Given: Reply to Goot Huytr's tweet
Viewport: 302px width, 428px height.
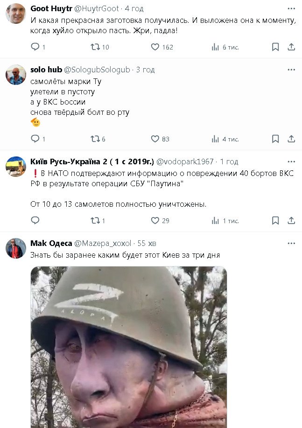Looking at the screenshot, I should click(35, 47).
